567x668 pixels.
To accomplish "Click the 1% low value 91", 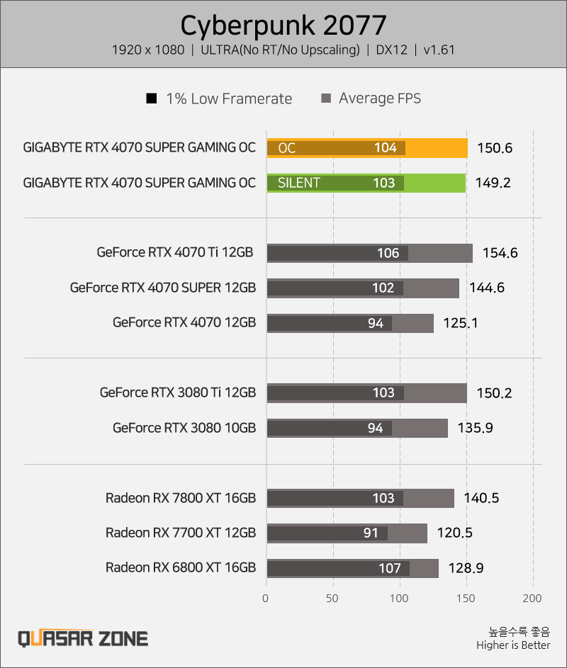I will (371, 533).
